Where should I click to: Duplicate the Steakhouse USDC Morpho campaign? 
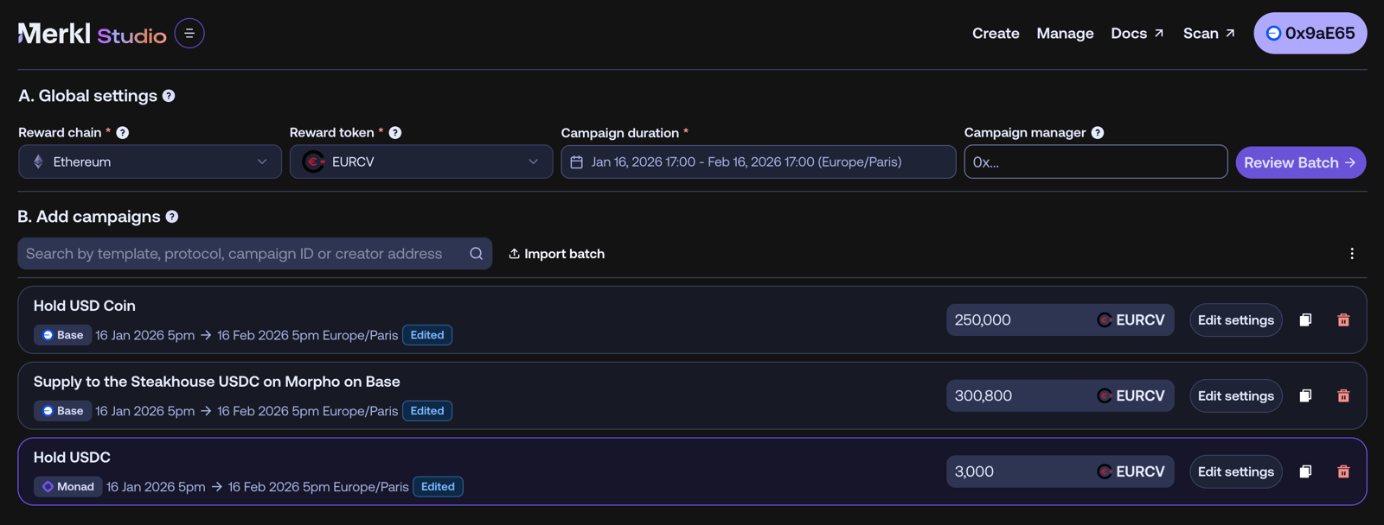[x=1305, y=396]
